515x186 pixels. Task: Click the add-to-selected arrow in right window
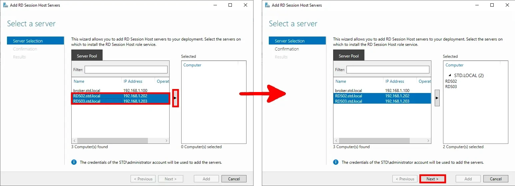(437, 98)
